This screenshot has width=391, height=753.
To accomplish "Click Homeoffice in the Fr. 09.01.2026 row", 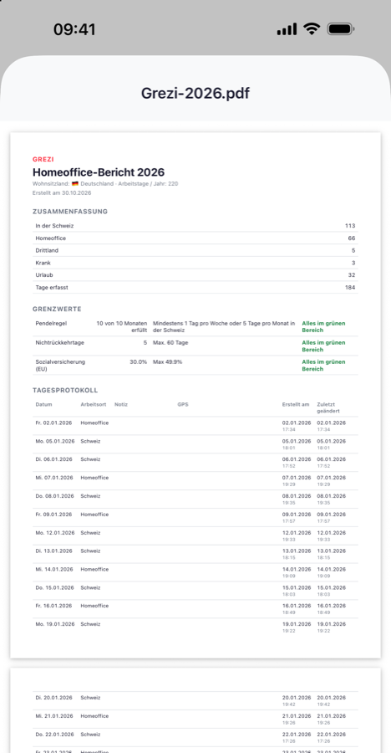I will pos(94,515).
